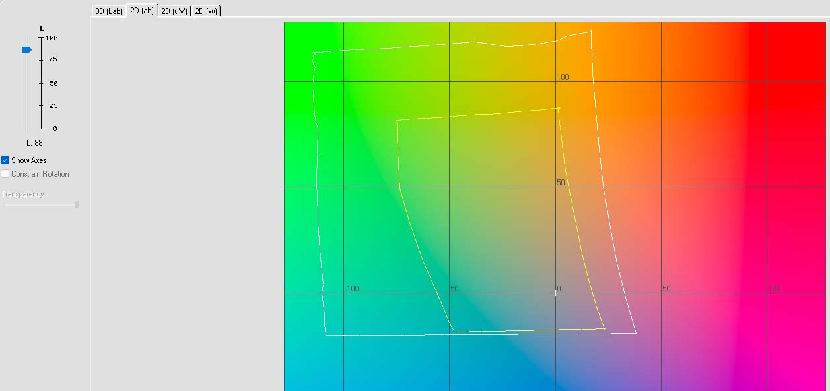Screen dimensions: 830x391
Task: Click the Transparency label text
Action: coord(22,194)
